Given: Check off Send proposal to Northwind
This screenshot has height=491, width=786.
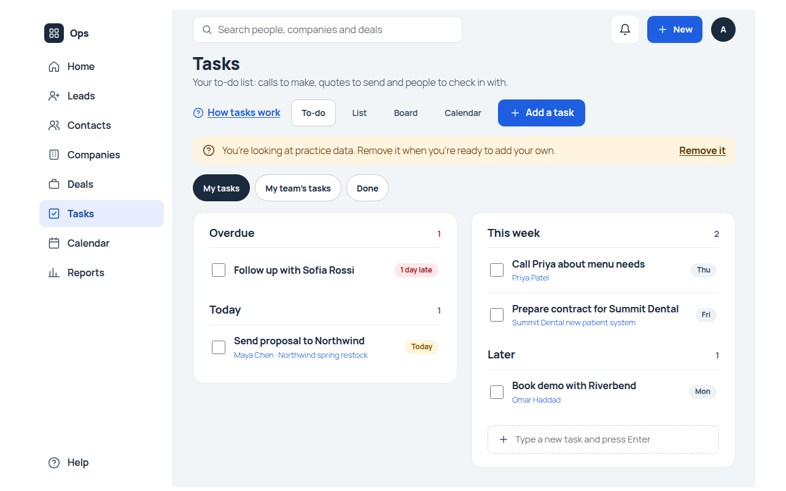Looking at the screenshot, I should (x=219, y=347).
